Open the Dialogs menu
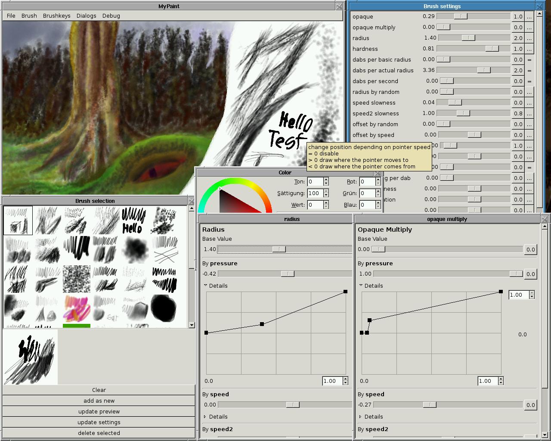Viewport: 551px width, 441px height. pyautogui.click(x=86, y=16)
